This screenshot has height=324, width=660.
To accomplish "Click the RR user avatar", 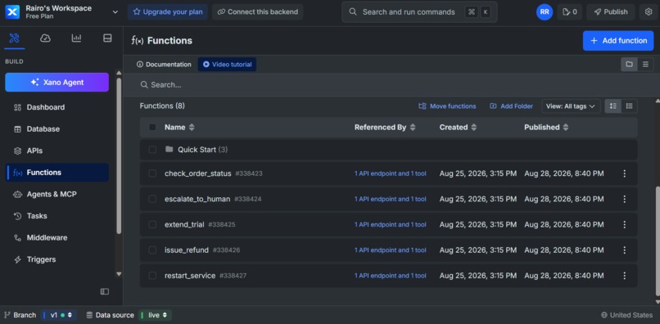I will point(545,11).
